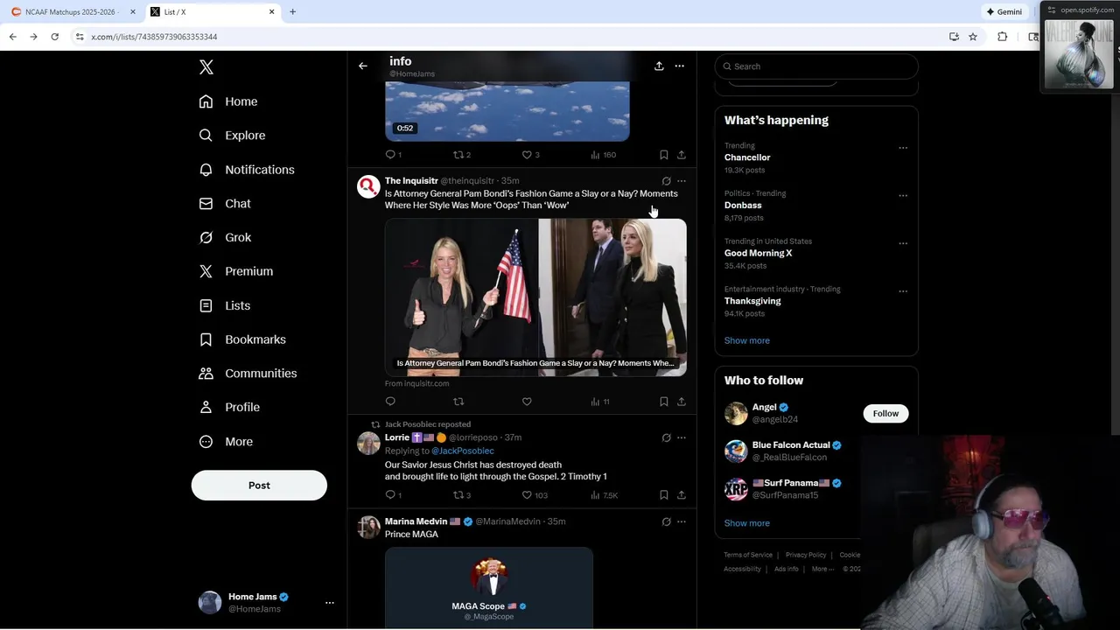Click the Post button
The width and height of the screenshot is (1120, 630).
[259, 486]
